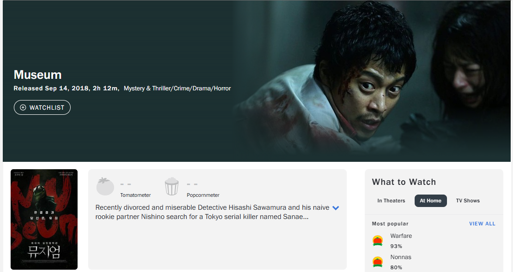Click the Popcornmeter popcorn bucket icon
The width and height of the screenshot is (513, 272).
point(171,186)
